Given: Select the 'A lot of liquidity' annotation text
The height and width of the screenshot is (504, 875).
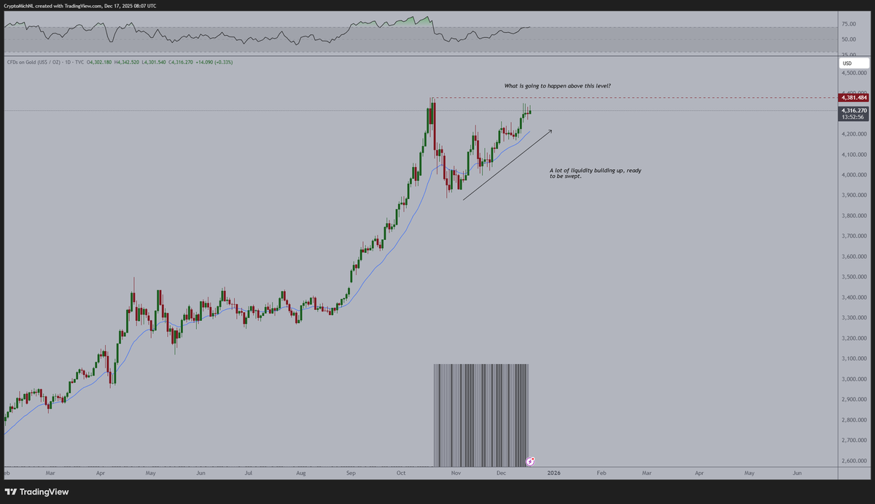Looking at the screenshot, I should click(x=596, y=173).
